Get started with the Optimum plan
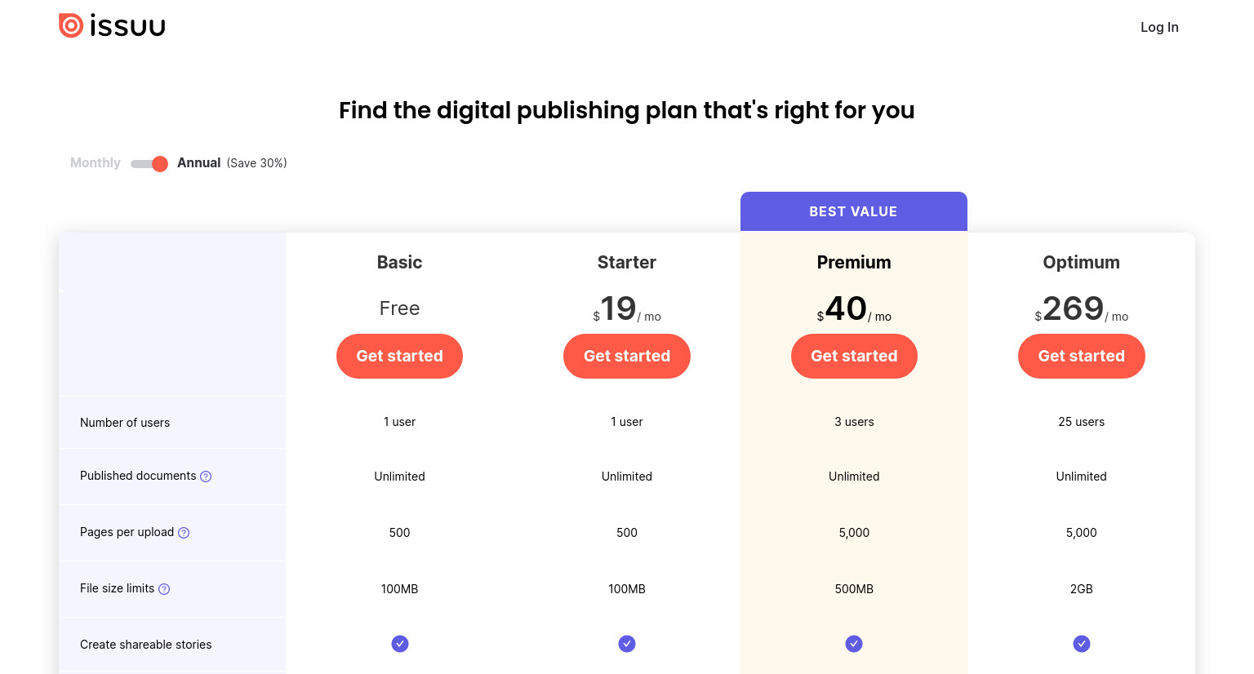 (x=1082, y=356)
